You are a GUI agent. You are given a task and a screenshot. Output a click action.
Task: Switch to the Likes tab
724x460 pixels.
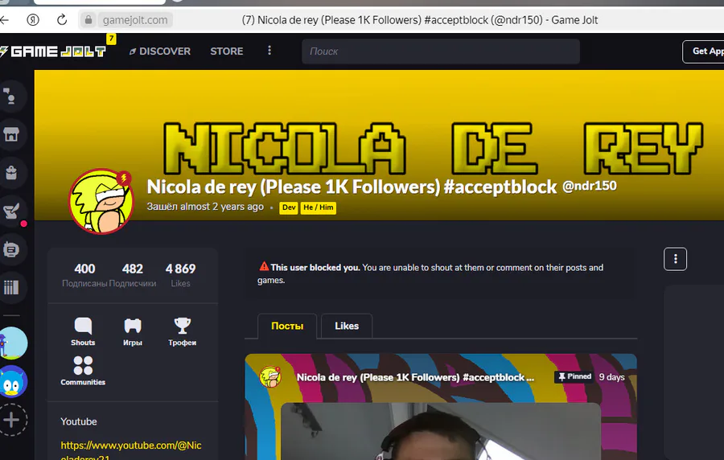tap(347, 326)
